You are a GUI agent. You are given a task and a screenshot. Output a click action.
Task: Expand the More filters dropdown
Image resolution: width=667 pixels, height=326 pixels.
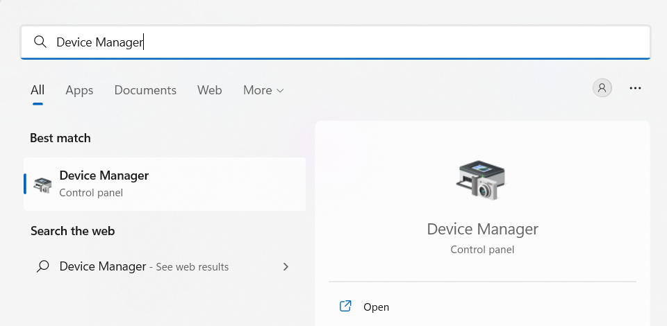pos(263,90)
